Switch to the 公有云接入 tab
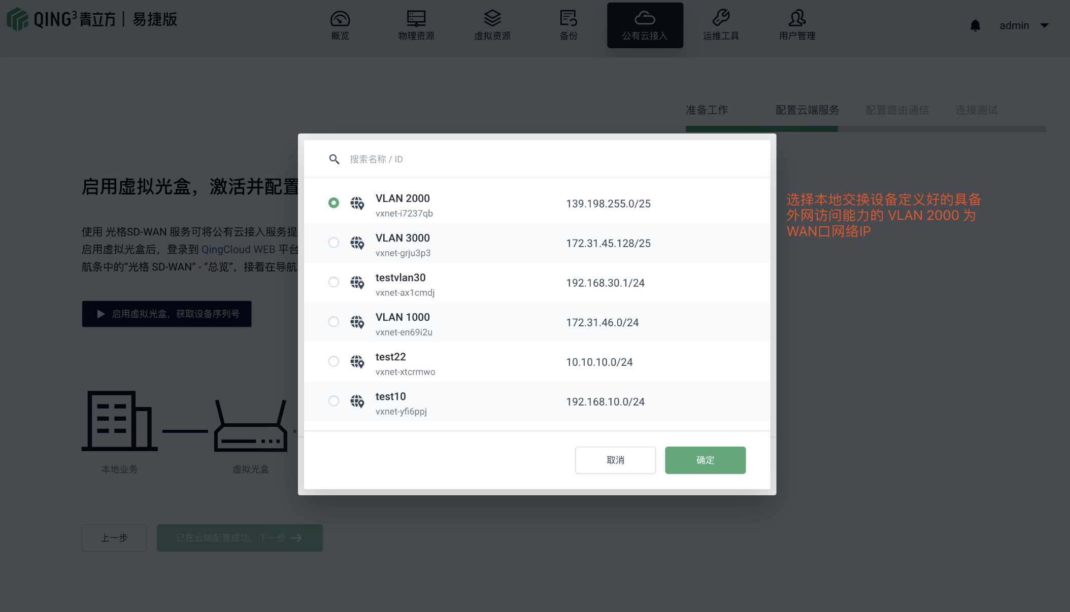The image size is (1070, 612). point(645,25)
